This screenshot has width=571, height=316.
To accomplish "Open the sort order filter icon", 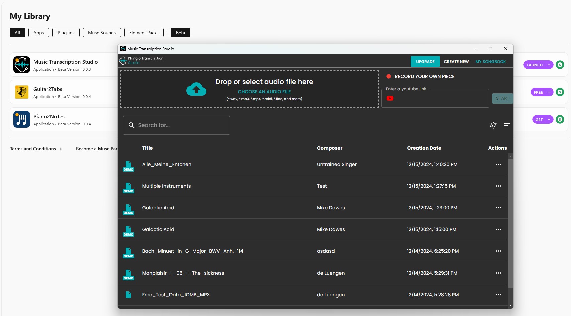I will click(x=506, y=125).
